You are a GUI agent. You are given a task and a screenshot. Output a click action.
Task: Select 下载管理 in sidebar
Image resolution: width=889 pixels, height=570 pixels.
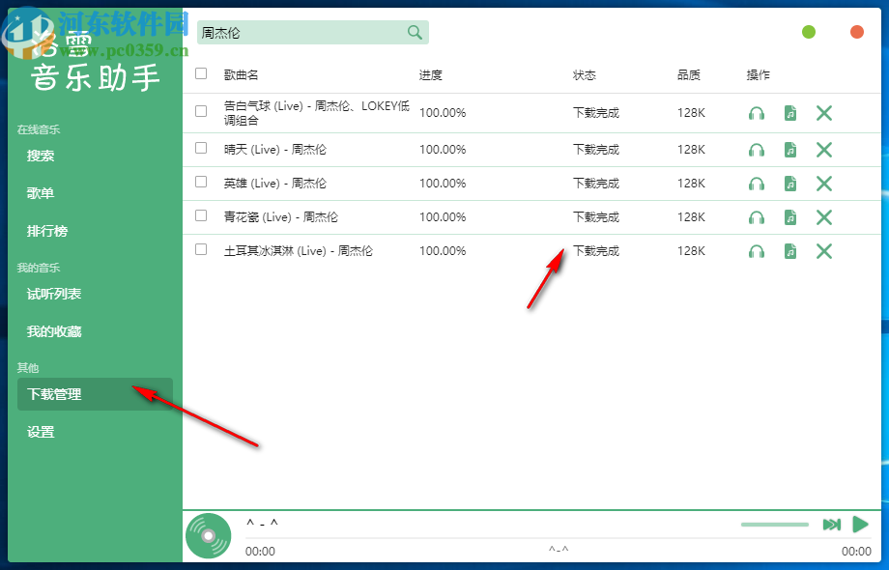tap(95, 394)
